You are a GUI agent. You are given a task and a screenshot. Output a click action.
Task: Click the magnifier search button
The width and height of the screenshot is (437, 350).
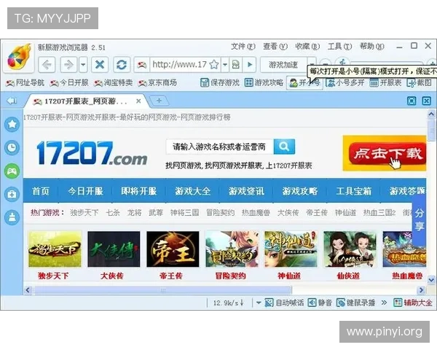tap(284, 147)
